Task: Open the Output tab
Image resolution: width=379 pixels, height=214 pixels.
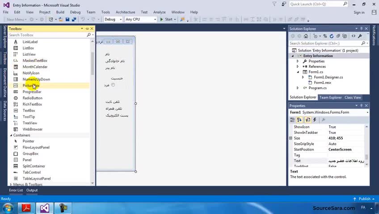Action: (x=32, y=190)
